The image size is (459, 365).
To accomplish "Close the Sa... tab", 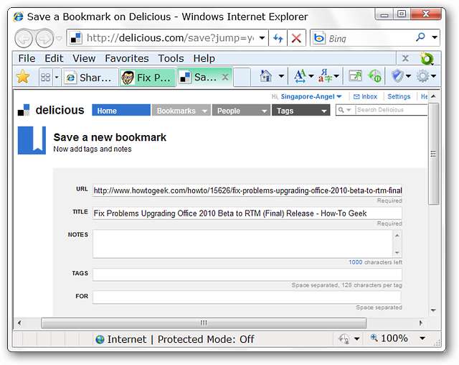I will (x=225, y=77).
